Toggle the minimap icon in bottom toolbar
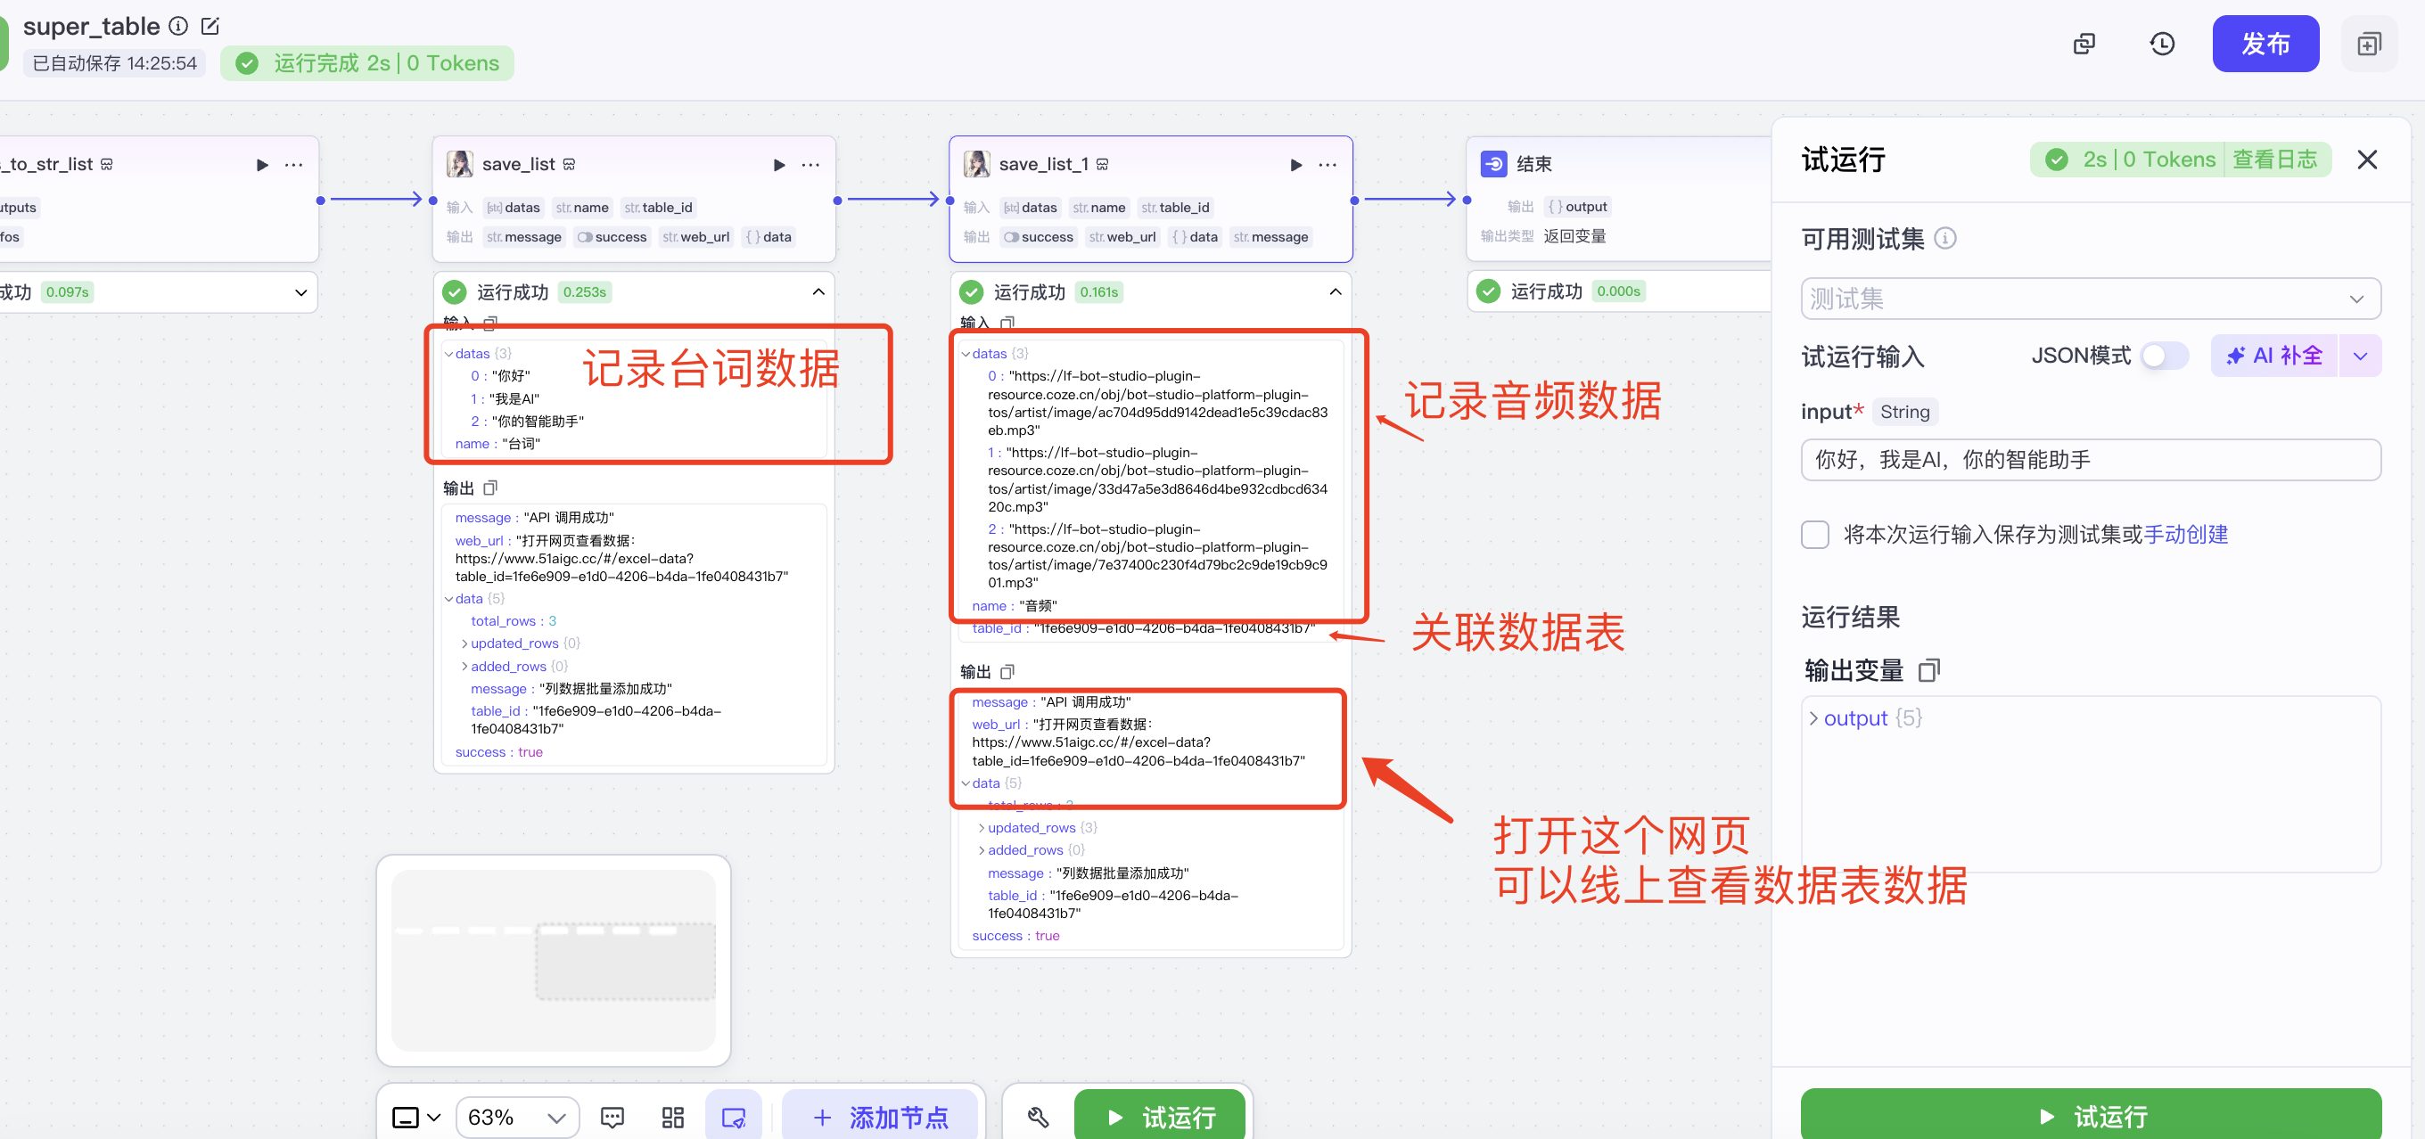Viewport: 2425px width, 1139px height. click(734, 1118)
